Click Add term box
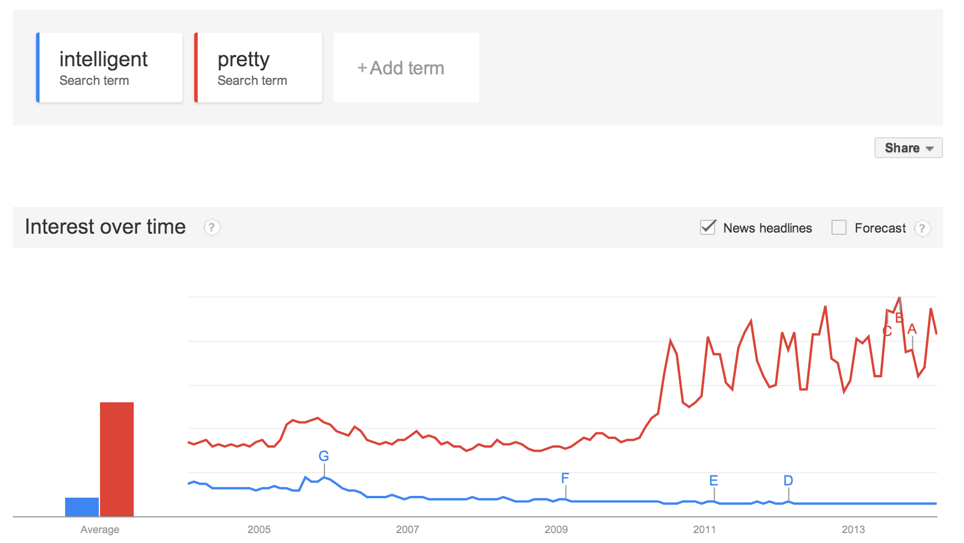The width and height of the screenshot is (964, 543). (406, 68)
